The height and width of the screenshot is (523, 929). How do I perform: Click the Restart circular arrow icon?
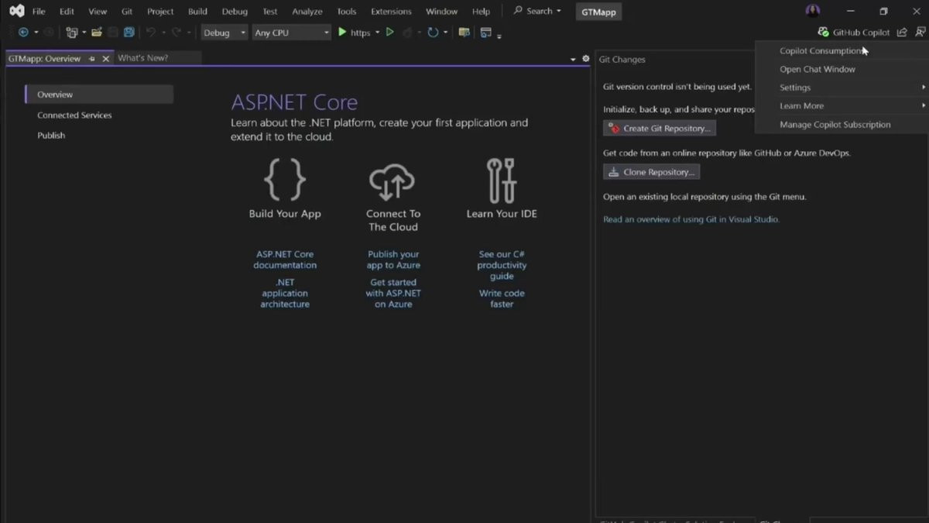[433, 33]
